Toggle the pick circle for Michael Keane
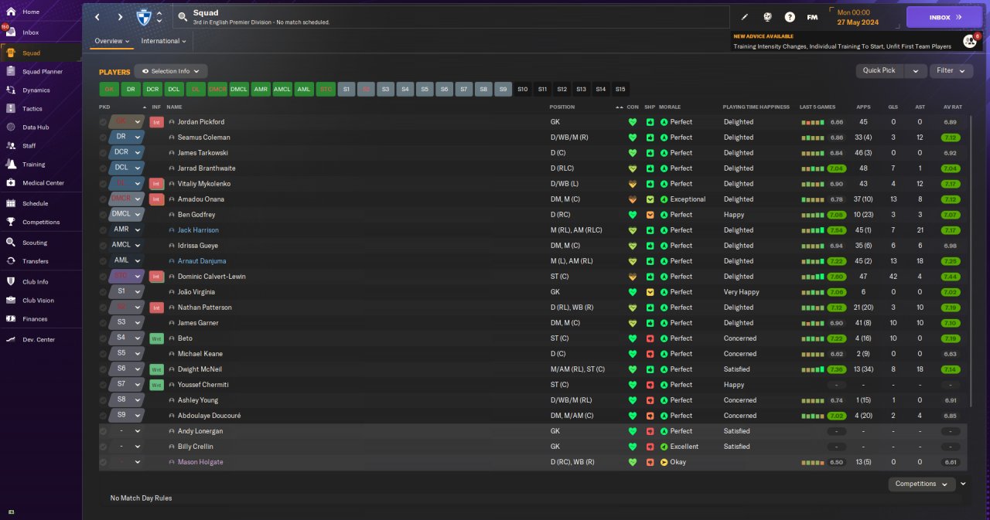Viewport: 990px width, 520px height. point(104,354)
